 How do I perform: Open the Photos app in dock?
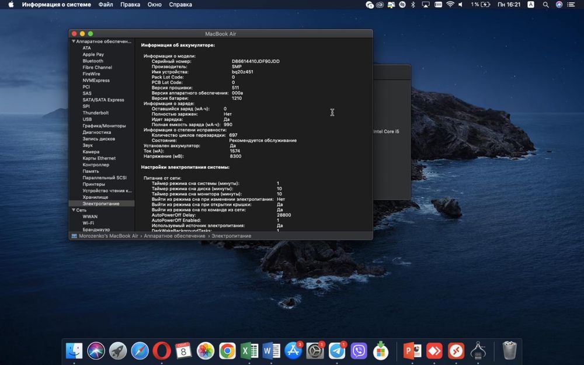point(205,351)
